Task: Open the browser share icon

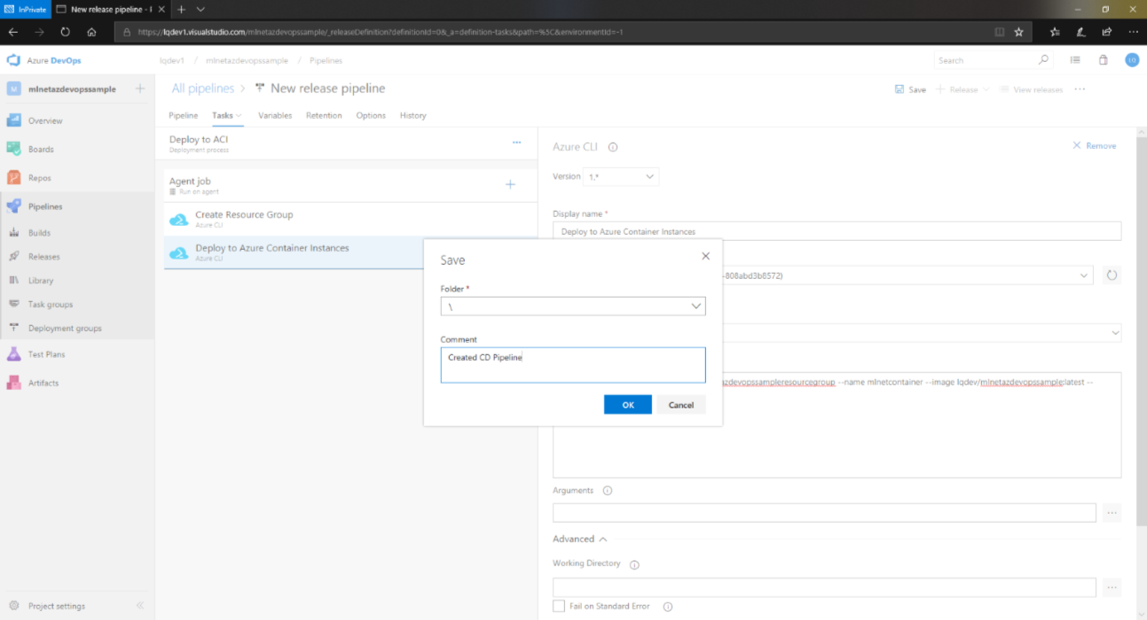Action: tap(1107, 32)
